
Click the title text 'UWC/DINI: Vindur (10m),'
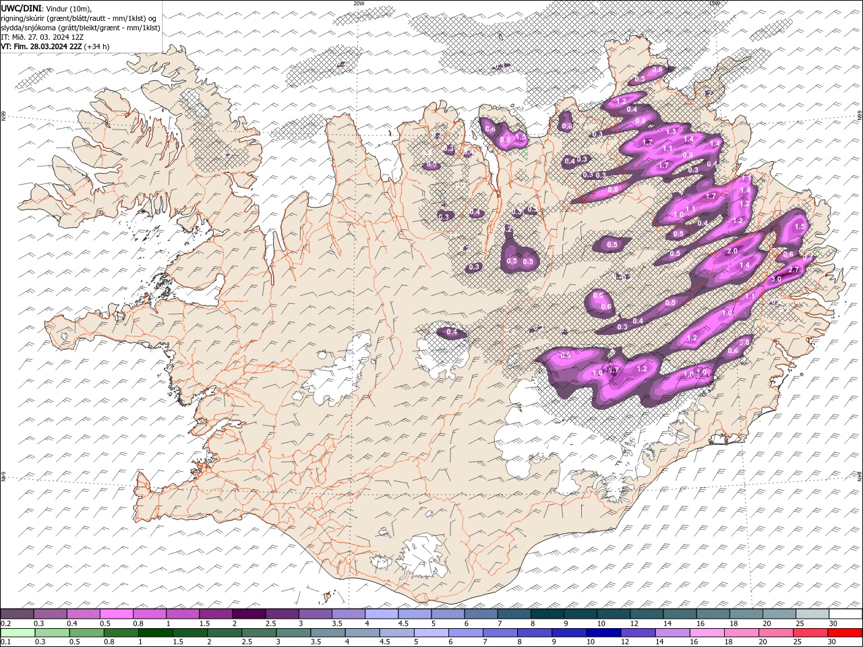47,8
